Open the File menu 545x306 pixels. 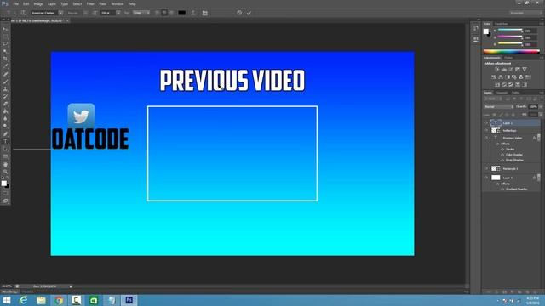click(x=15, y=3)
